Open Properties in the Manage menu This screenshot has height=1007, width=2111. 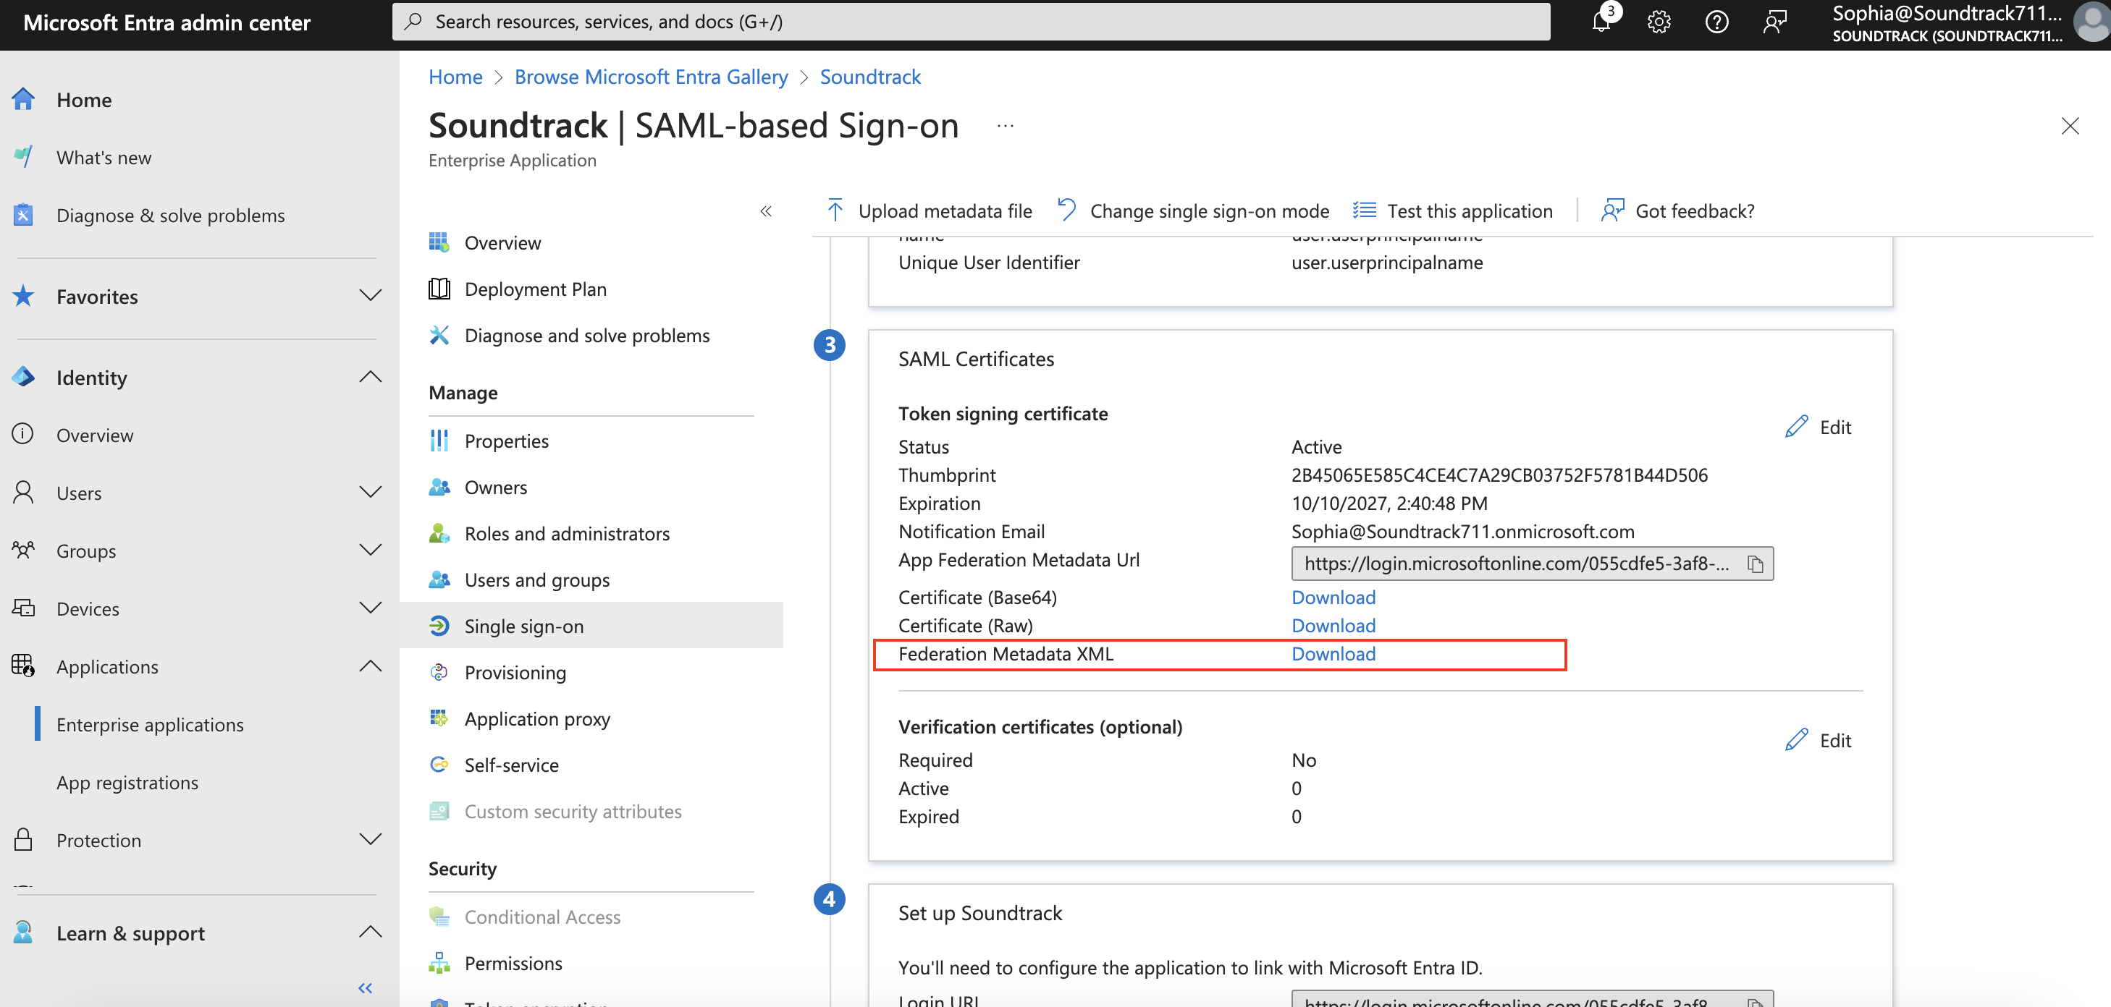[x=507, y=441]
